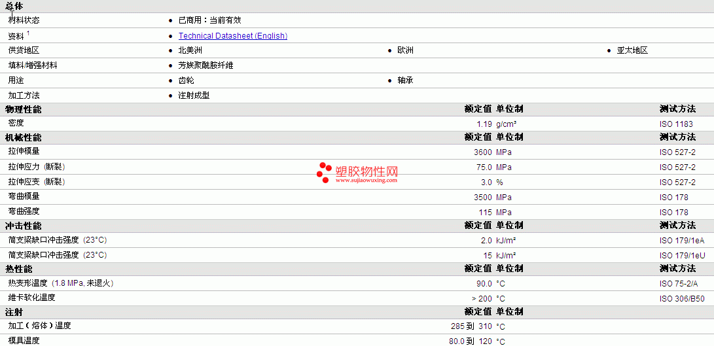Select the 北美洲 supply region
The height and width of the screenshot is (346, 714).
(x=190, y=50)
